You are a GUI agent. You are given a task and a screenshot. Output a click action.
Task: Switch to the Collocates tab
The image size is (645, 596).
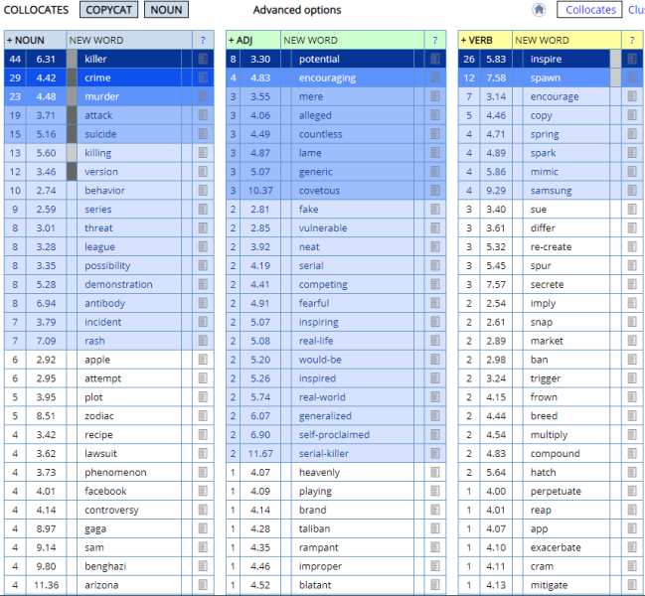(590, 10)
